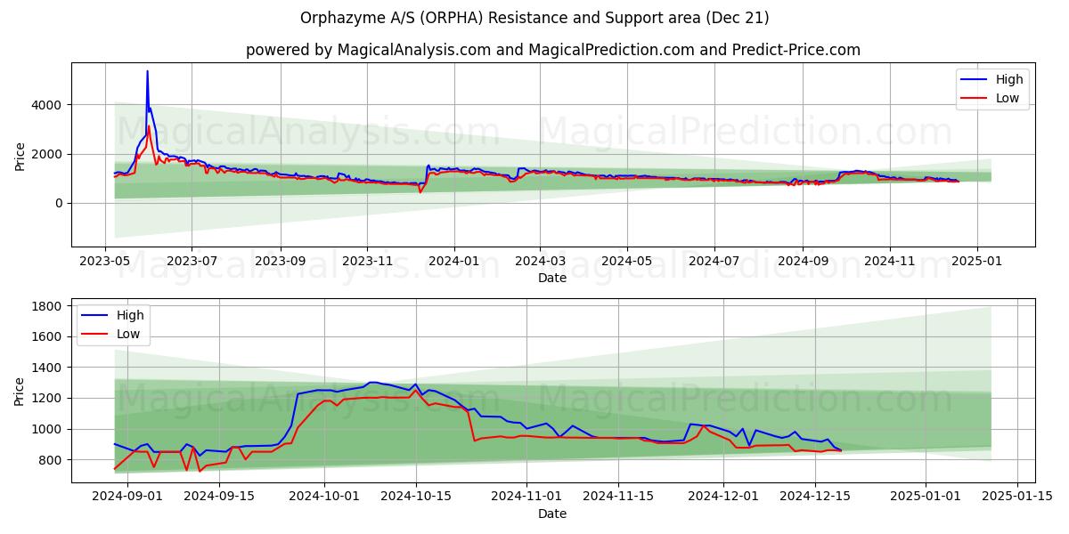1069x534 pixels.
Task: Click the '2024-11' x-axis label
Action: tap(889, 263)
